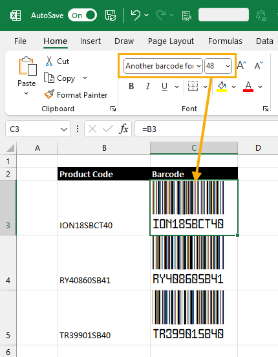Click the Undo arrow icon
This screenshot has width=278, height=357.
pyautogui.click(x=136, y=16)
